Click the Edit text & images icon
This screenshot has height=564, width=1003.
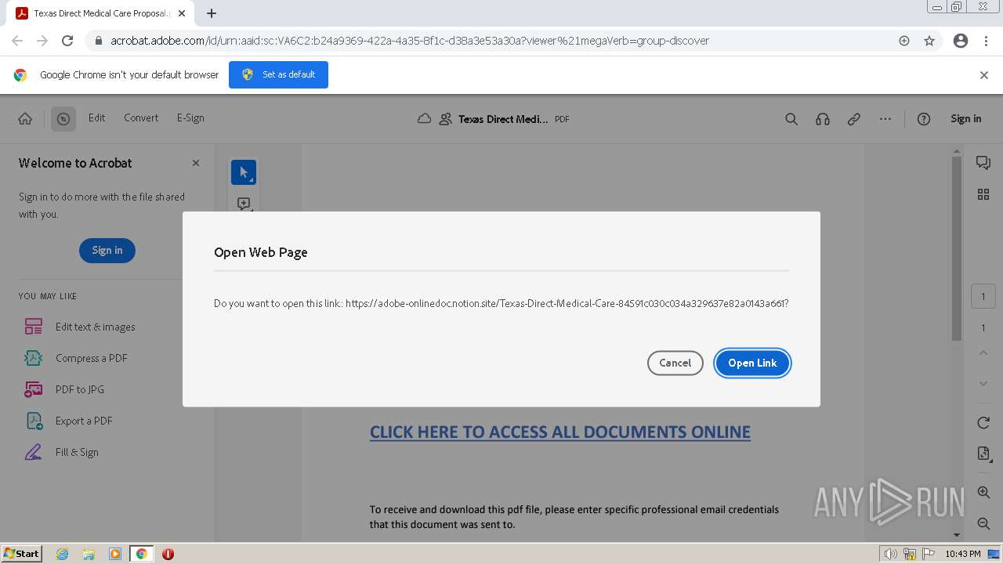[33, 327]
